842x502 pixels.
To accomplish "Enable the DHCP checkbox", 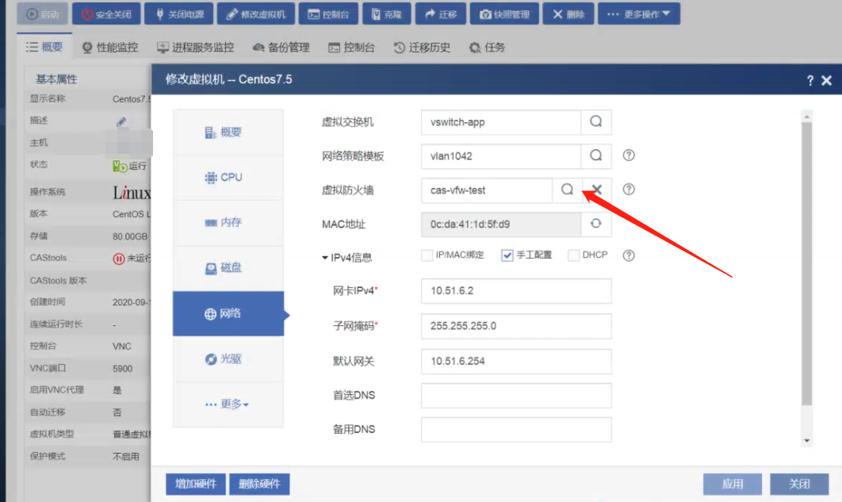I will (x=573, y=255).
